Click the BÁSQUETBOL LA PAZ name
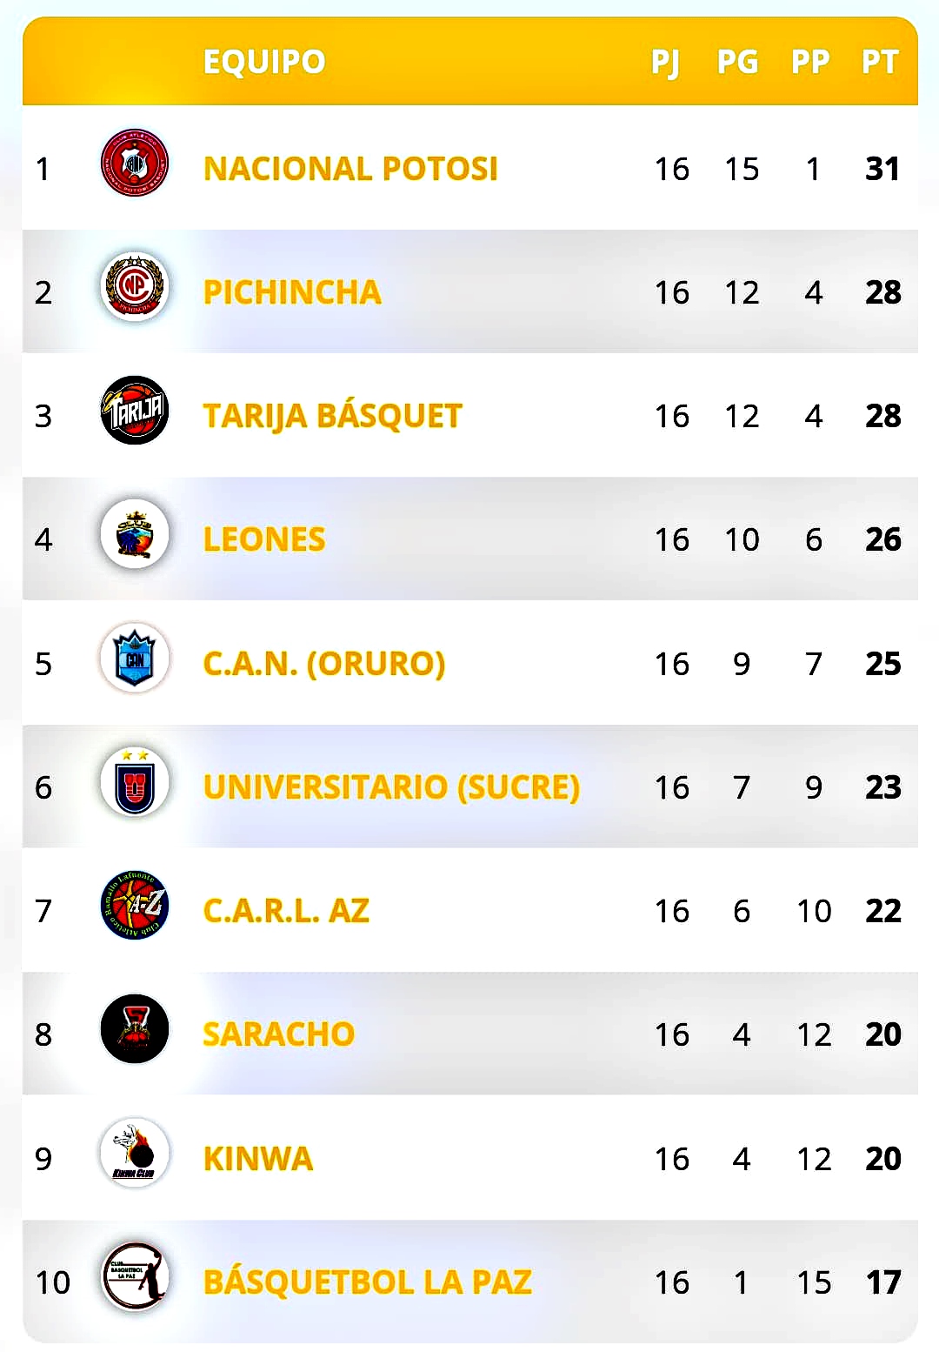This screenshot has width=939, height=1352. tap(367, 1282)
